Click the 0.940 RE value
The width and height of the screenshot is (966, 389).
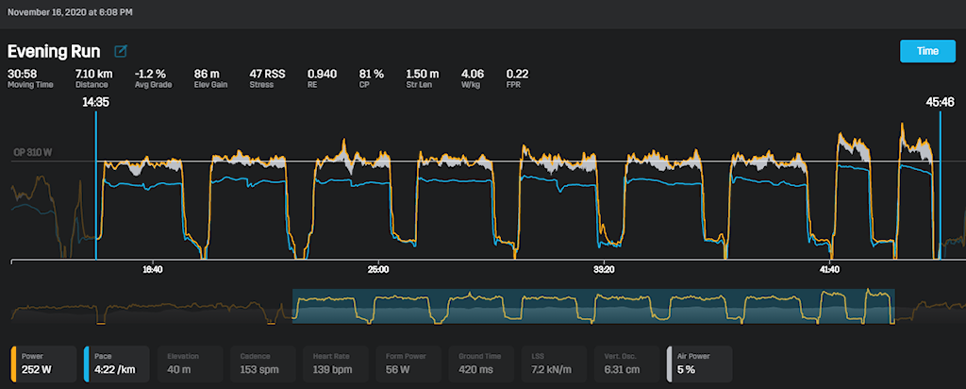(x=323, y=74)
